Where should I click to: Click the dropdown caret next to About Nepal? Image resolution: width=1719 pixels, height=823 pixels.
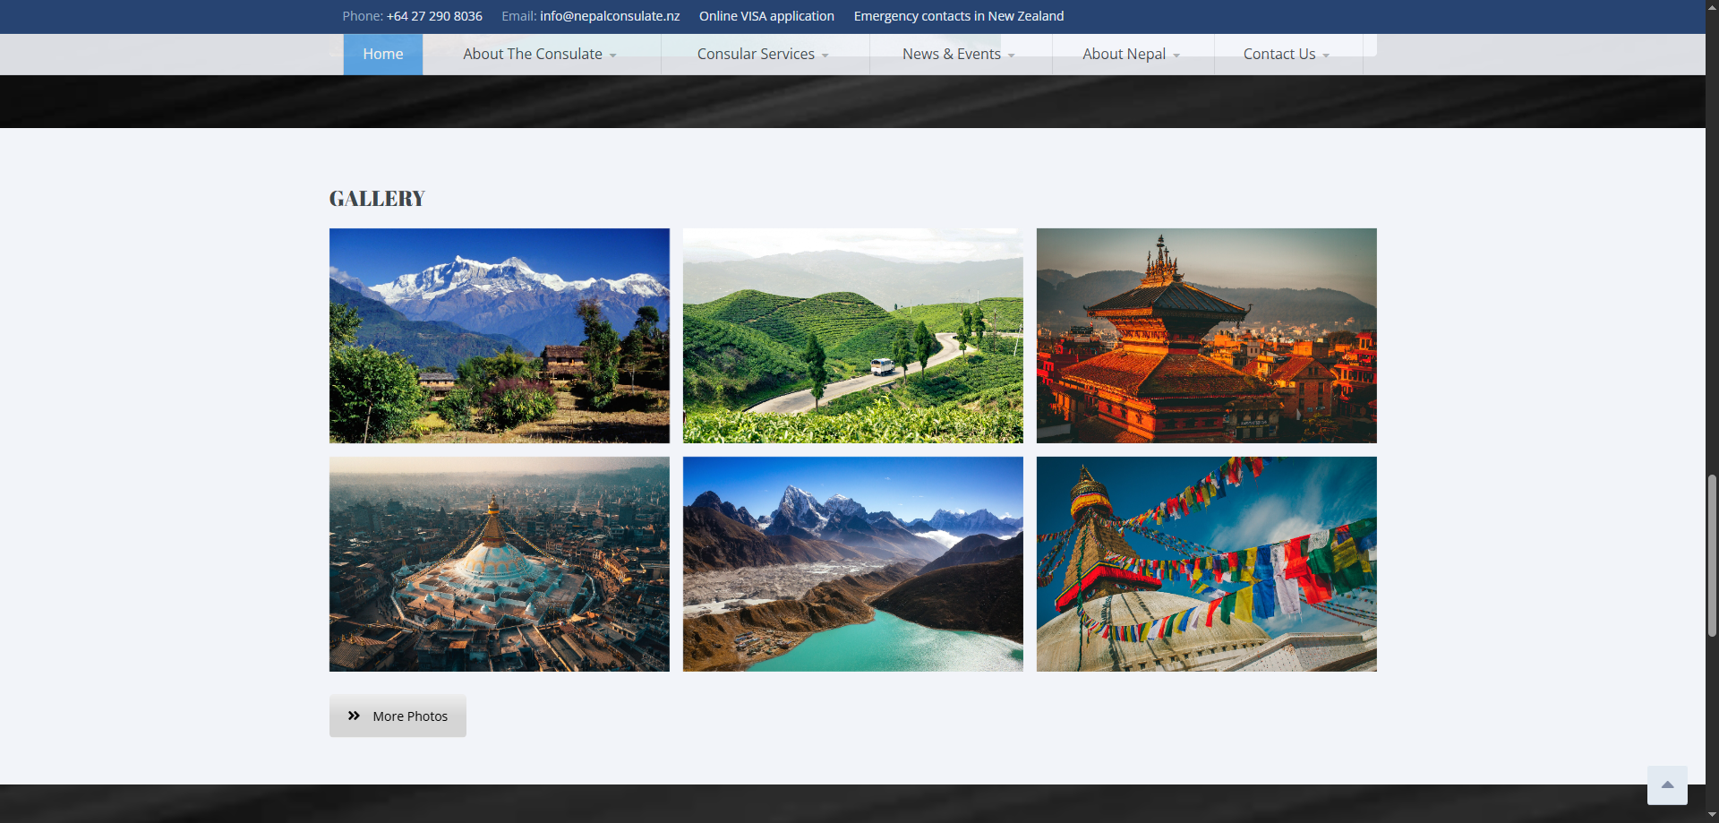1176,56
